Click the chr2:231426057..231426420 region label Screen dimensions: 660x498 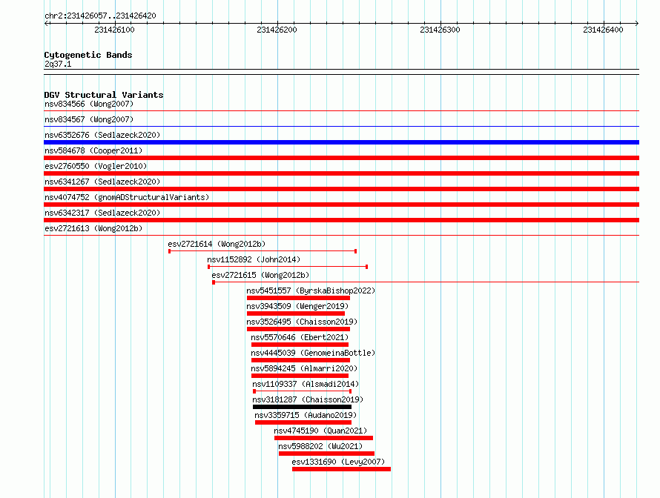point(100,16)
